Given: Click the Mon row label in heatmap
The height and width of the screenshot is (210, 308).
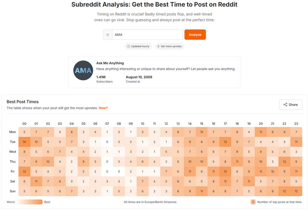Looking at the screenshot, I should [x=13, y=132].
